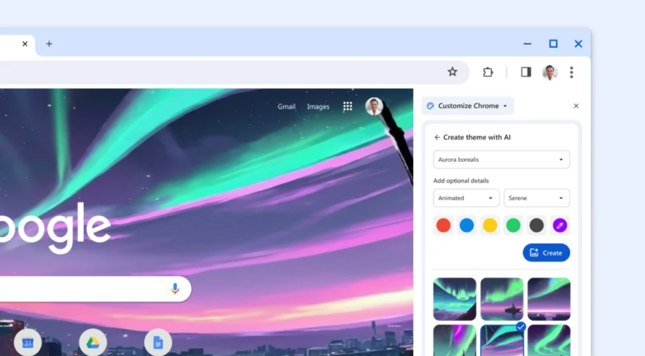Image resolution: width=645 pixels, height=356 pixels.
Task: Expand the Animated style dropdown
Action: click(466, 198)
